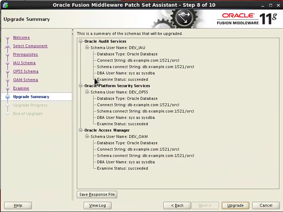Go to the Examine step
The width and height of the screenshot is (283, 212).
pyautogui.click(x=21, y=88)
